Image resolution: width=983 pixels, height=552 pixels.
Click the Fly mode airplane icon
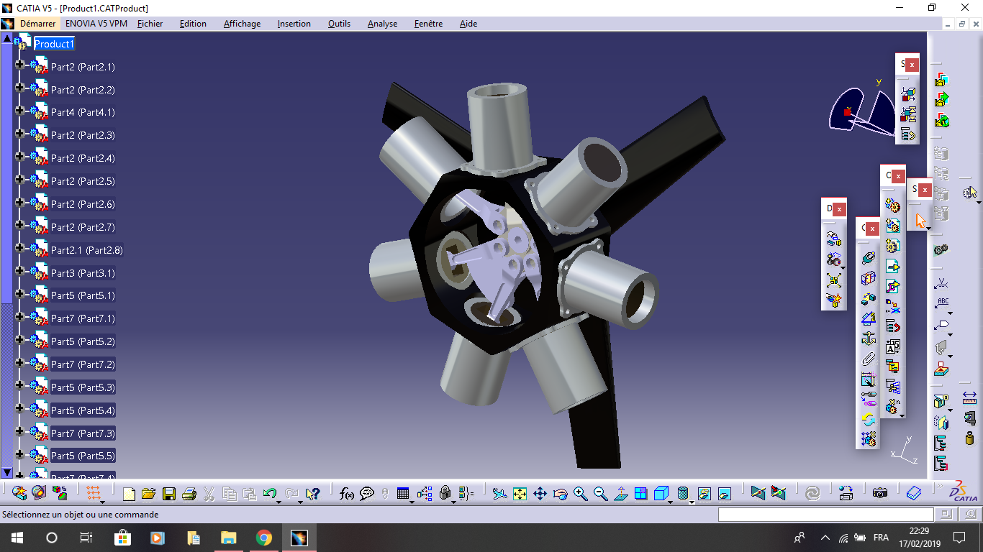499,494
